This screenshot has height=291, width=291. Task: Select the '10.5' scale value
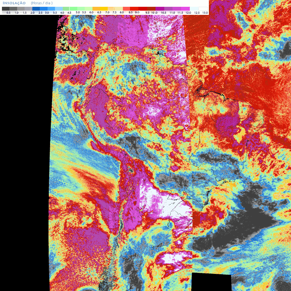click(164, 13)
